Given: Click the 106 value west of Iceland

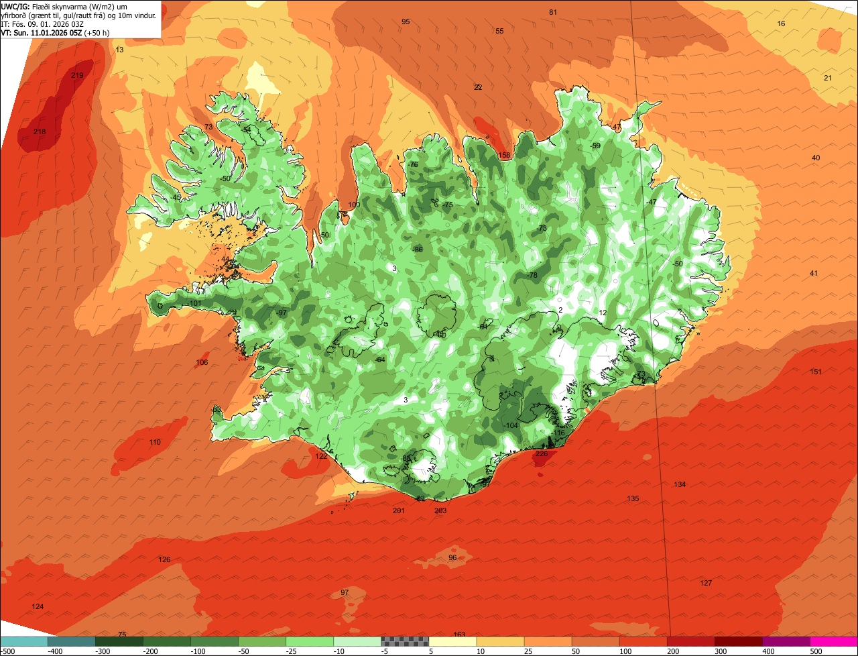Looking at the screenshot, I should tap(202, 362).
